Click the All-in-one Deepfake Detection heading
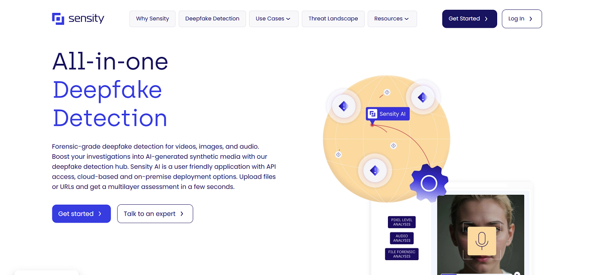The height and width of the screenshot is (275, 593). tap(110, 90)
